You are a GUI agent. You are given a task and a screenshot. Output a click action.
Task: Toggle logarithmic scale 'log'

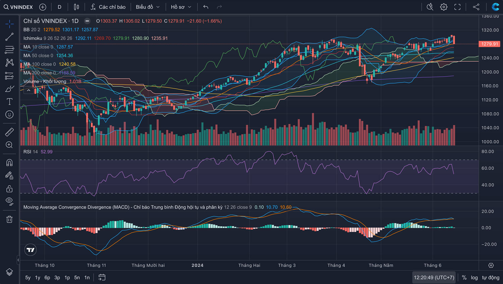coord(474,278)
